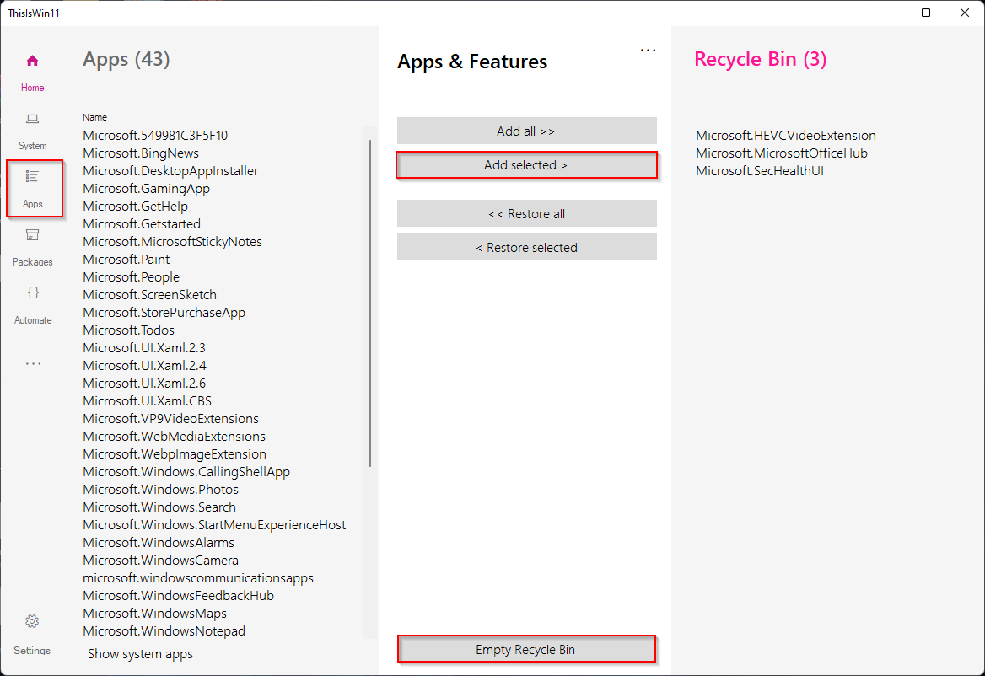Click the Empty Recycle Bin button

click(526, 650)
